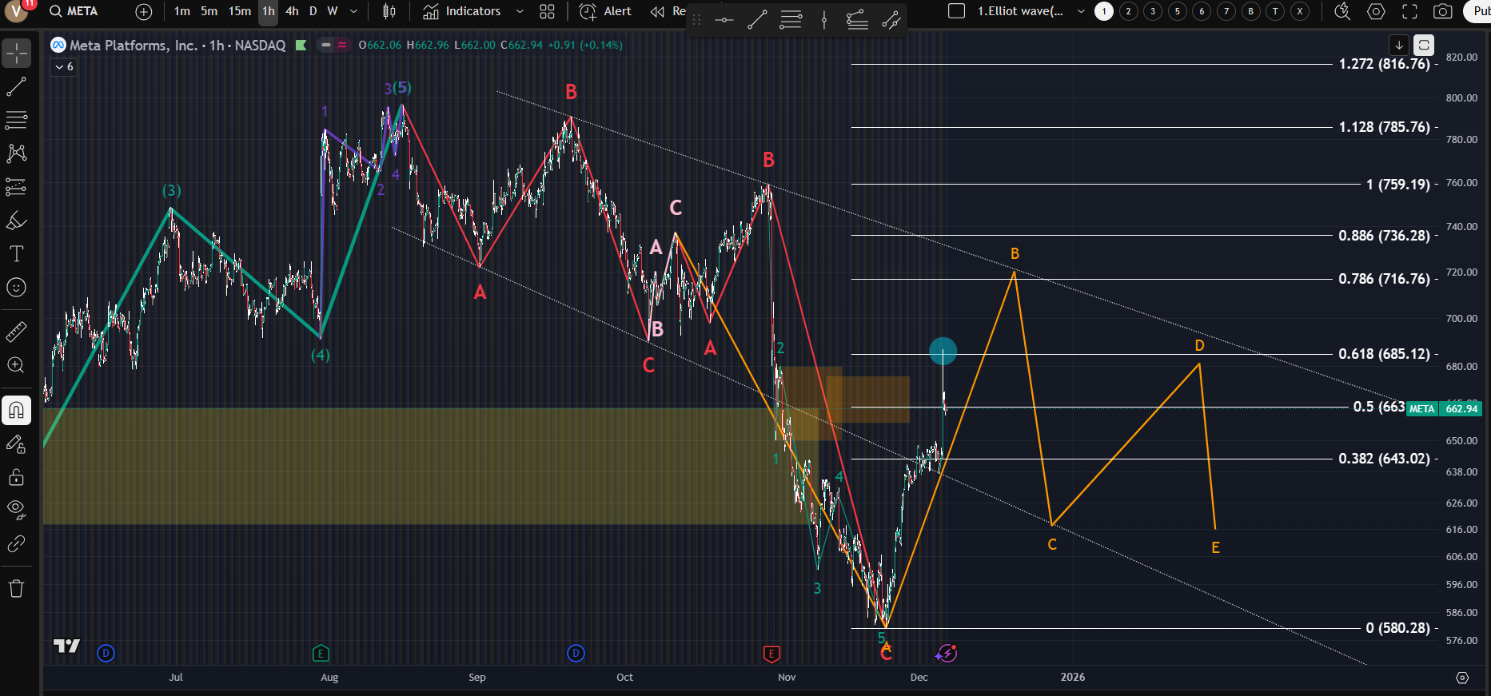1491x696 pixels.
Task: Expand the timeframe interval dropdown
Action: (353, 11)
